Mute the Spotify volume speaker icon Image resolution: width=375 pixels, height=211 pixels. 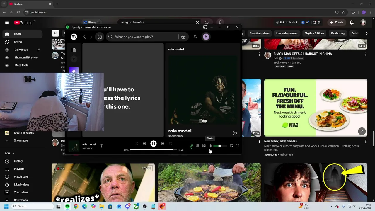tap(210, 146)
